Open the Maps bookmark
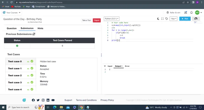This screenshot has width=204, height=110. tap(26, 7)
